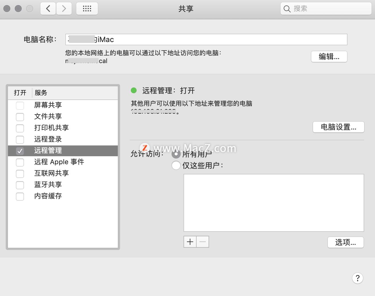
Task: Select the 所有用户 radio button
Action: pyautogui.click(x=176, y=154)
